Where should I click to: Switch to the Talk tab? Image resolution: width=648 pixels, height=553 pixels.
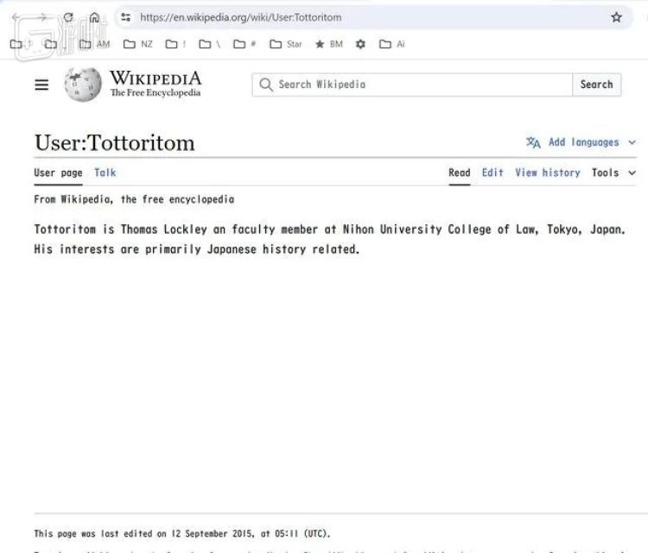click(105, 173)
